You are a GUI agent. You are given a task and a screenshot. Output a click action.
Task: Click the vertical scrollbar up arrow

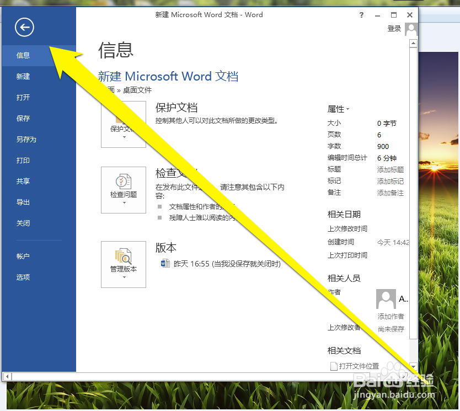click(413, 44)
